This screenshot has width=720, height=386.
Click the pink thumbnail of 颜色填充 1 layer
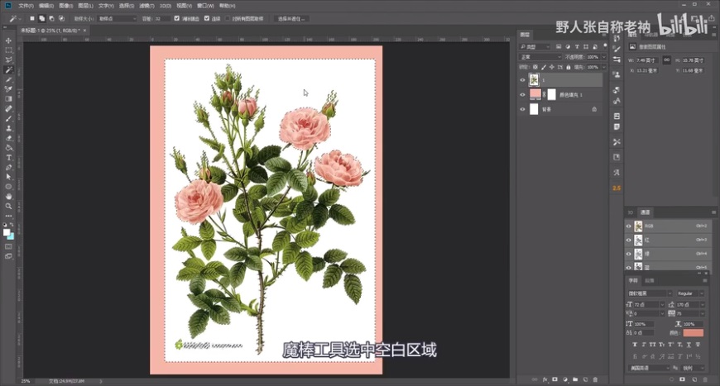pos(535,94)
